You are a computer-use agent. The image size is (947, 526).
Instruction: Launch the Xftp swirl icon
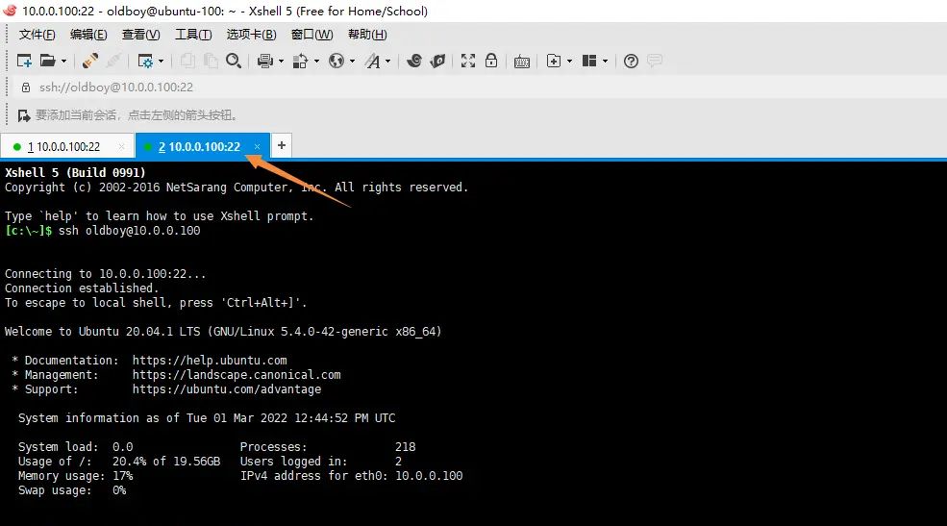(414, 61)
